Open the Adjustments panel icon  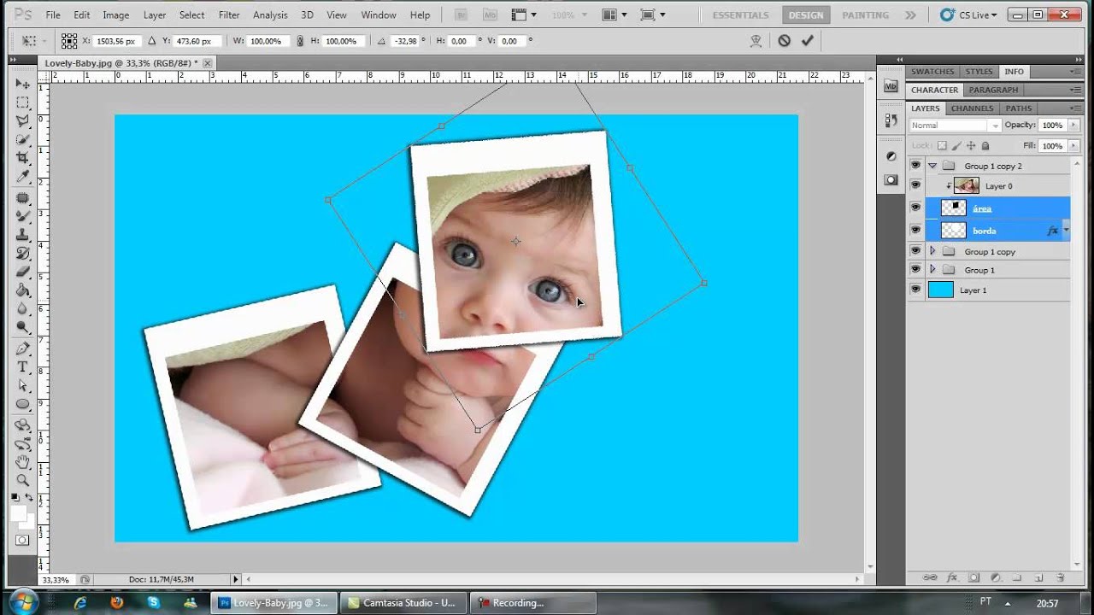pyautogui.click(x=891, y=156)
